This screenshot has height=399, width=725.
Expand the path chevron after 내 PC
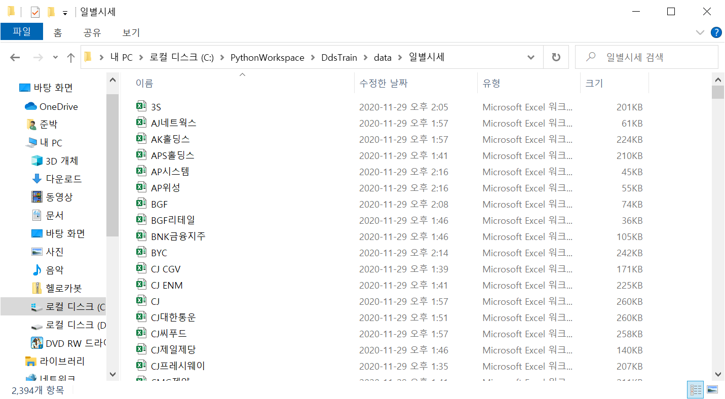[x=141, y=58]
